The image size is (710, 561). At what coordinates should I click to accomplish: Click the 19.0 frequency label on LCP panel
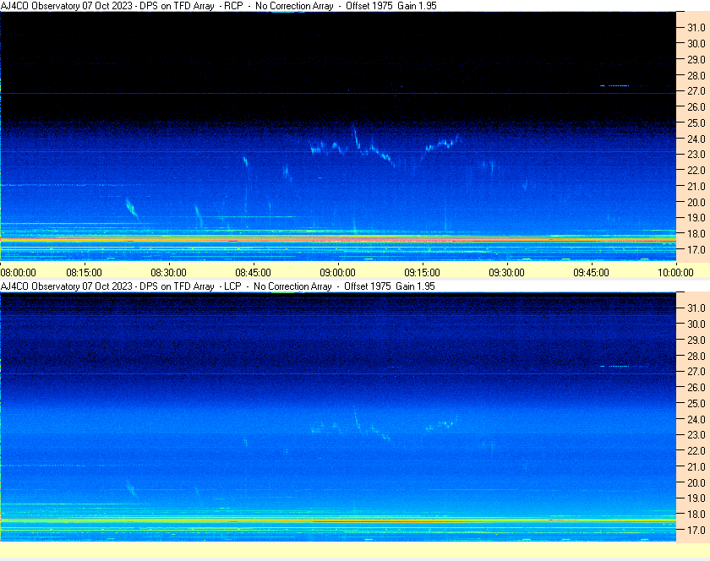[696, 498]
